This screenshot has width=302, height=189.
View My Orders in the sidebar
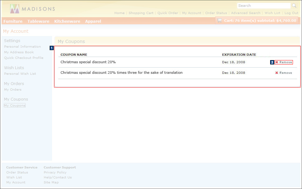click(12, 89)
